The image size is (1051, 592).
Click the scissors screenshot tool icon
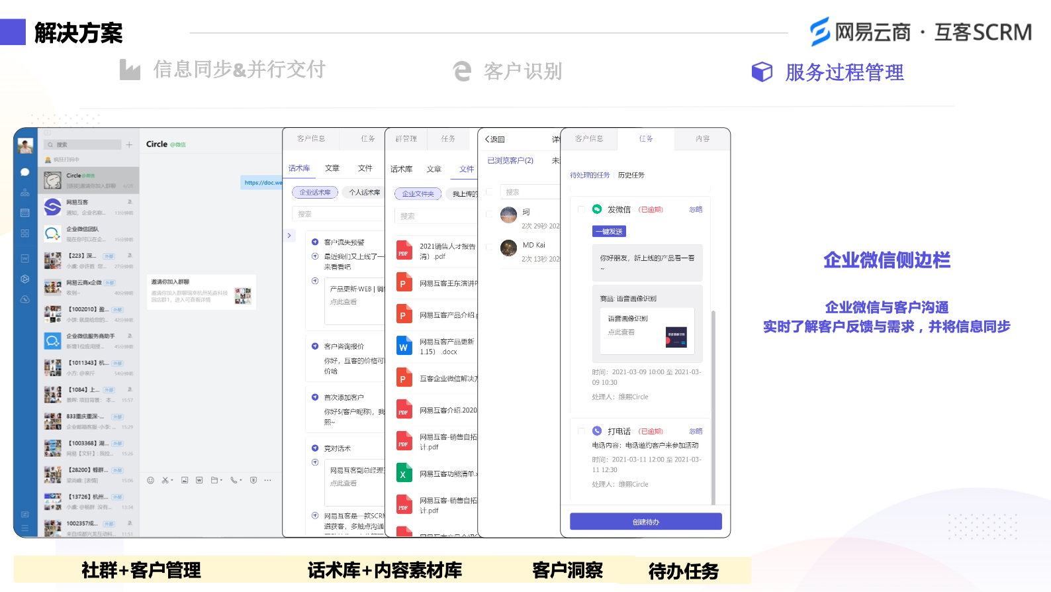click(165, 480)
